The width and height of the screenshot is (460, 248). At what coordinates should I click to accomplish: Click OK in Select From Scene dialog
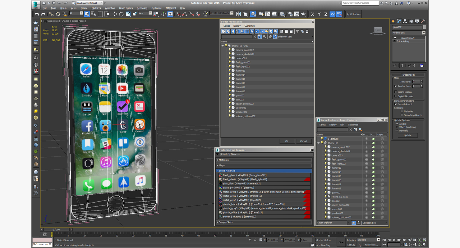287,141
